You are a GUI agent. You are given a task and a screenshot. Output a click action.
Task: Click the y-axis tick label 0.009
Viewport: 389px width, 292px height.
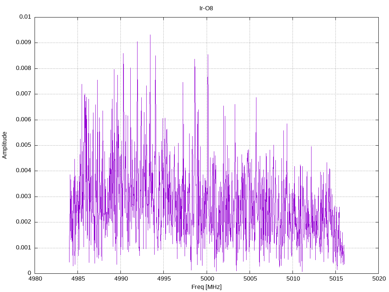pos(24,43)
